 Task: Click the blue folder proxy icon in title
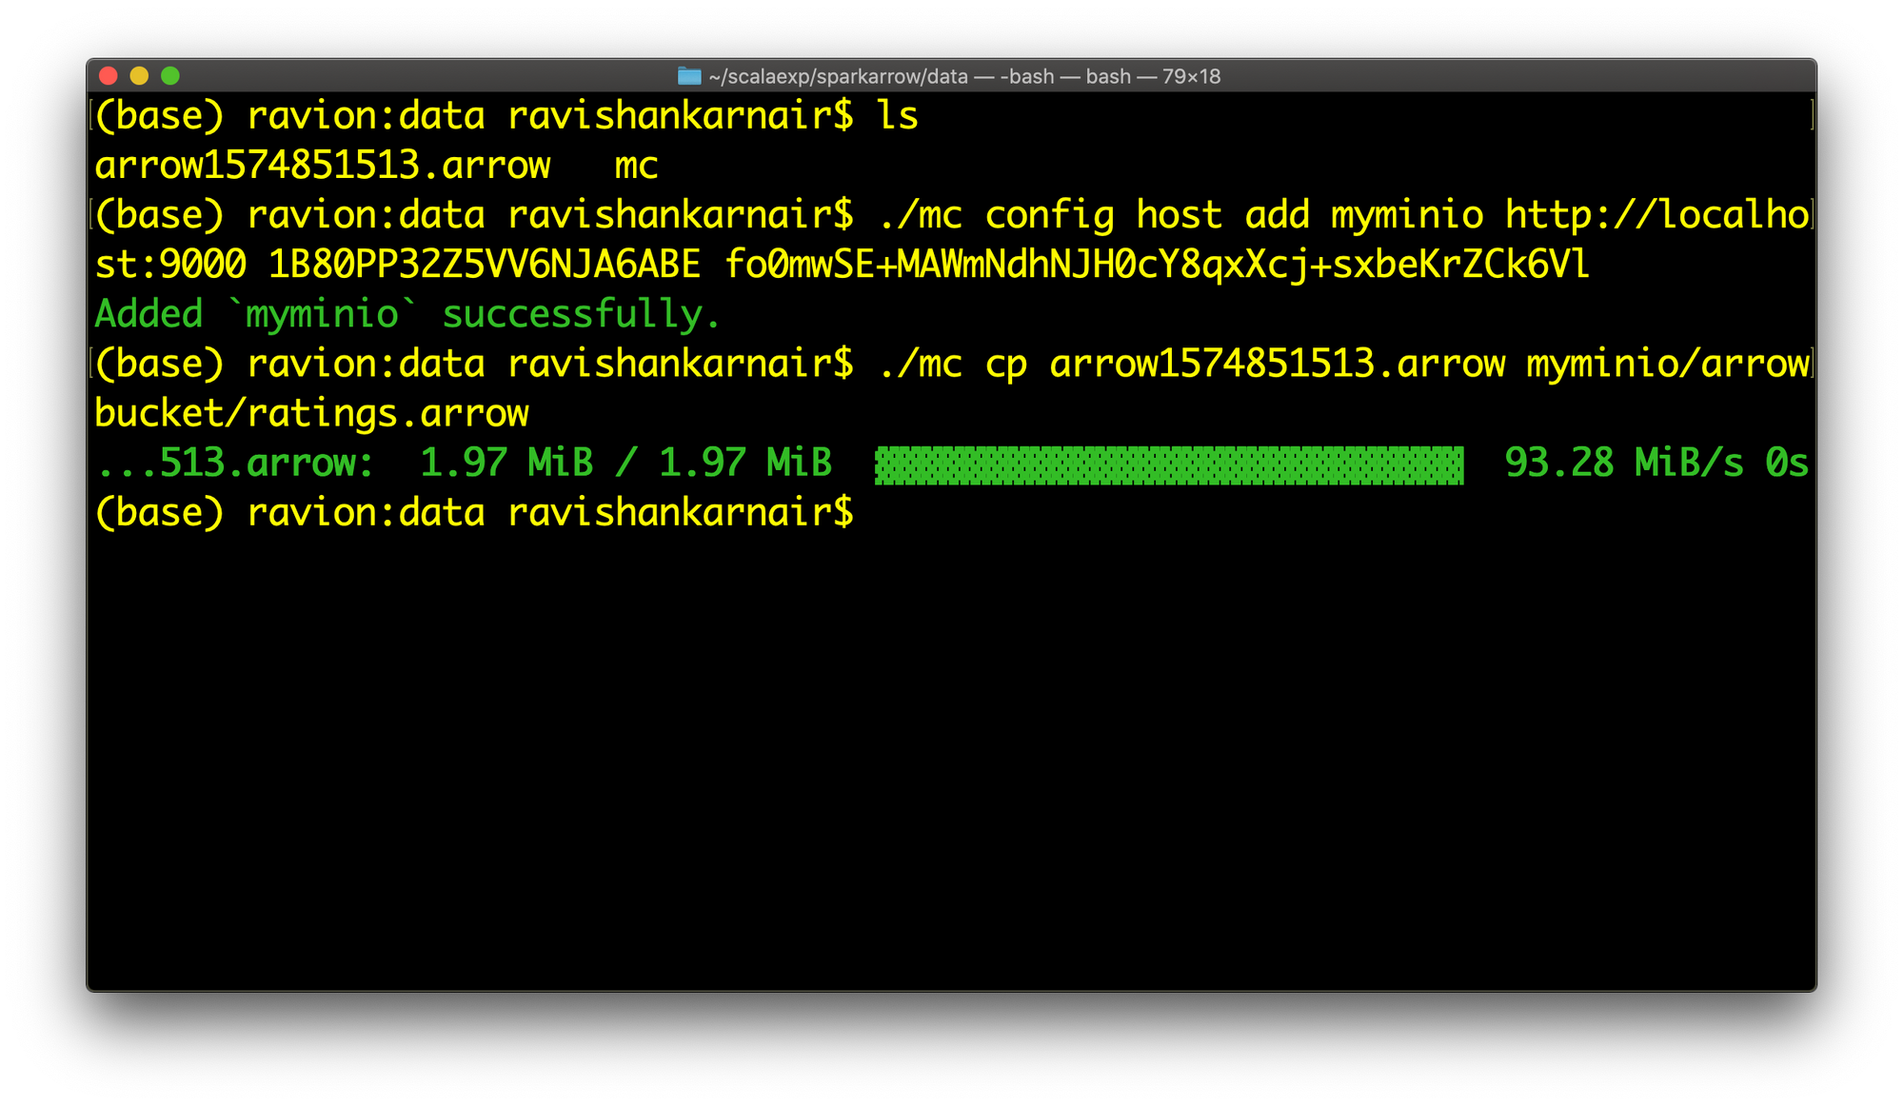pos(689,76)
